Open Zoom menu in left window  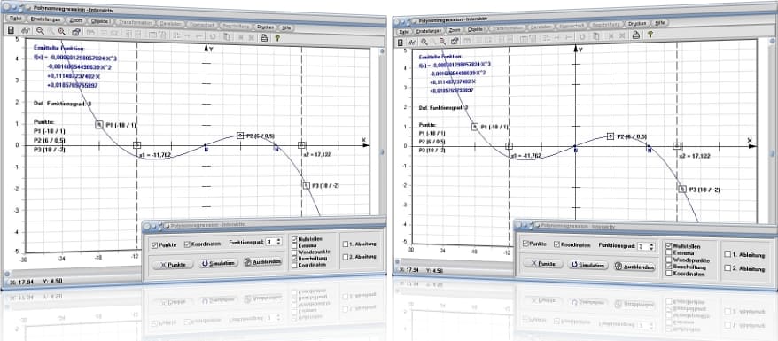77,21
